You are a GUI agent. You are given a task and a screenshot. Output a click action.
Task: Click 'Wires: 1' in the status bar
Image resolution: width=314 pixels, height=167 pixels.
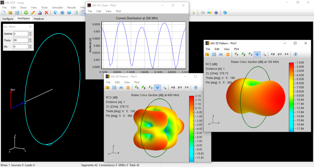click(5, 165)
